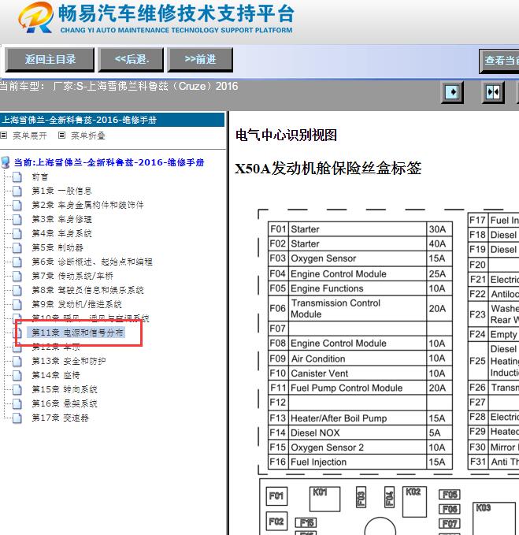Open chapter 第14章 座椅

point(56,375)
